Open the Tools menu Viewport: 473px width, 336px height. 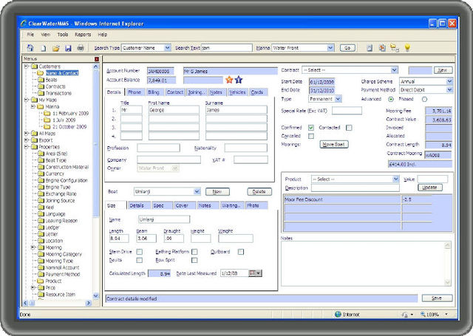point(63,35)
